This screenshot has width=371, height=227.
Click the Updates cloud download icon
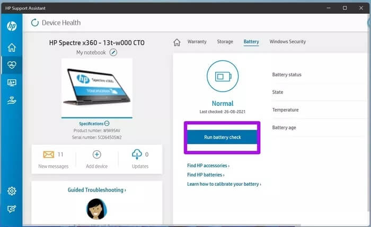(137, 155)
